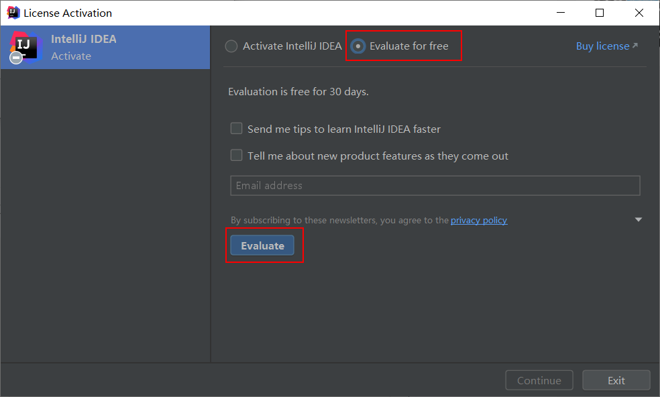Check Tell me about new product features
This screenshot has height=397, width=660.
pos(237,156)
